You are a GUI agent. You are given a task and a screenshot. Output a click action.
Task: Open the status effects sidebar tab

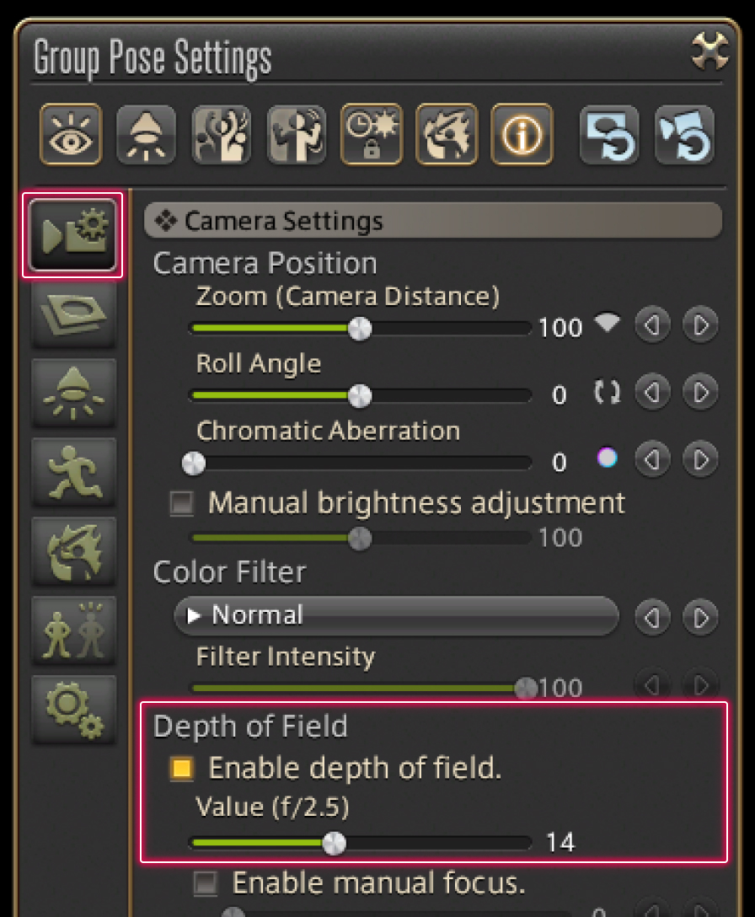tap(74, 550)
